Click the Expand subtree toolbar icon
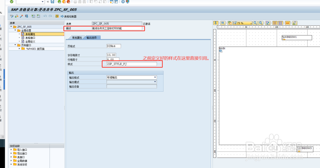The width and height of the screenshot is (320, 168). [34, 16]
